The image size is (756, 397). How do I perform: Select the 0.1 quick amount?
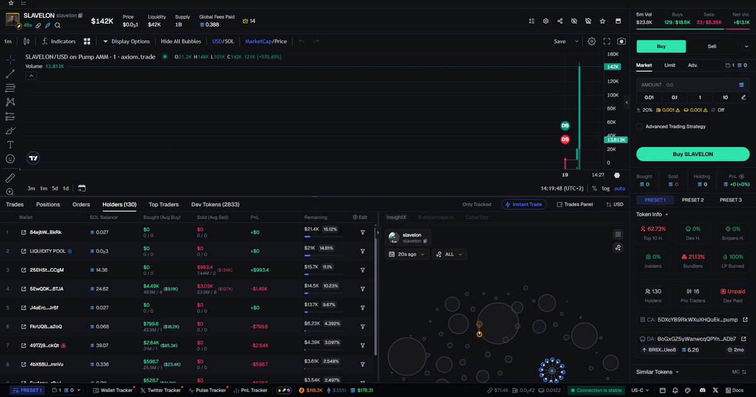click(x=675, y=98)
